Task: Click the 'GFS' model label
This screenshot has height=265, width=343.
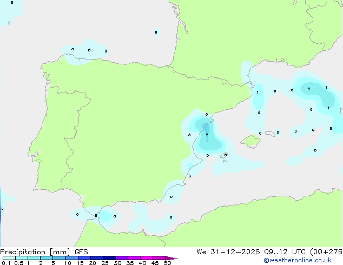Action: 81,252
